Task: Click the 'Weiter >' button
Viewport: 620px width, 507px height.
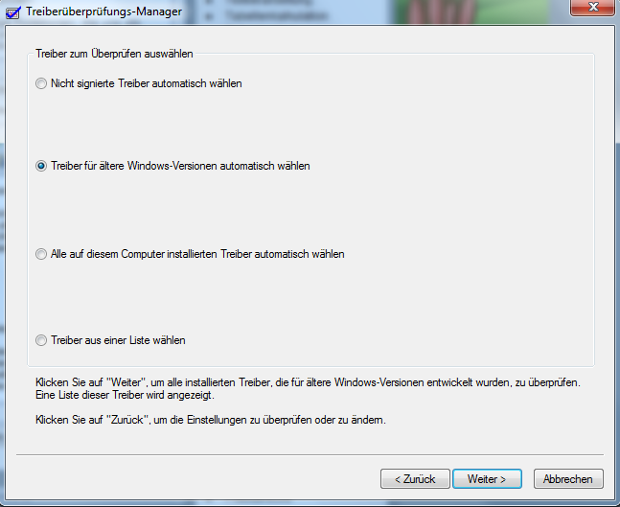Action: pos(487,479)
